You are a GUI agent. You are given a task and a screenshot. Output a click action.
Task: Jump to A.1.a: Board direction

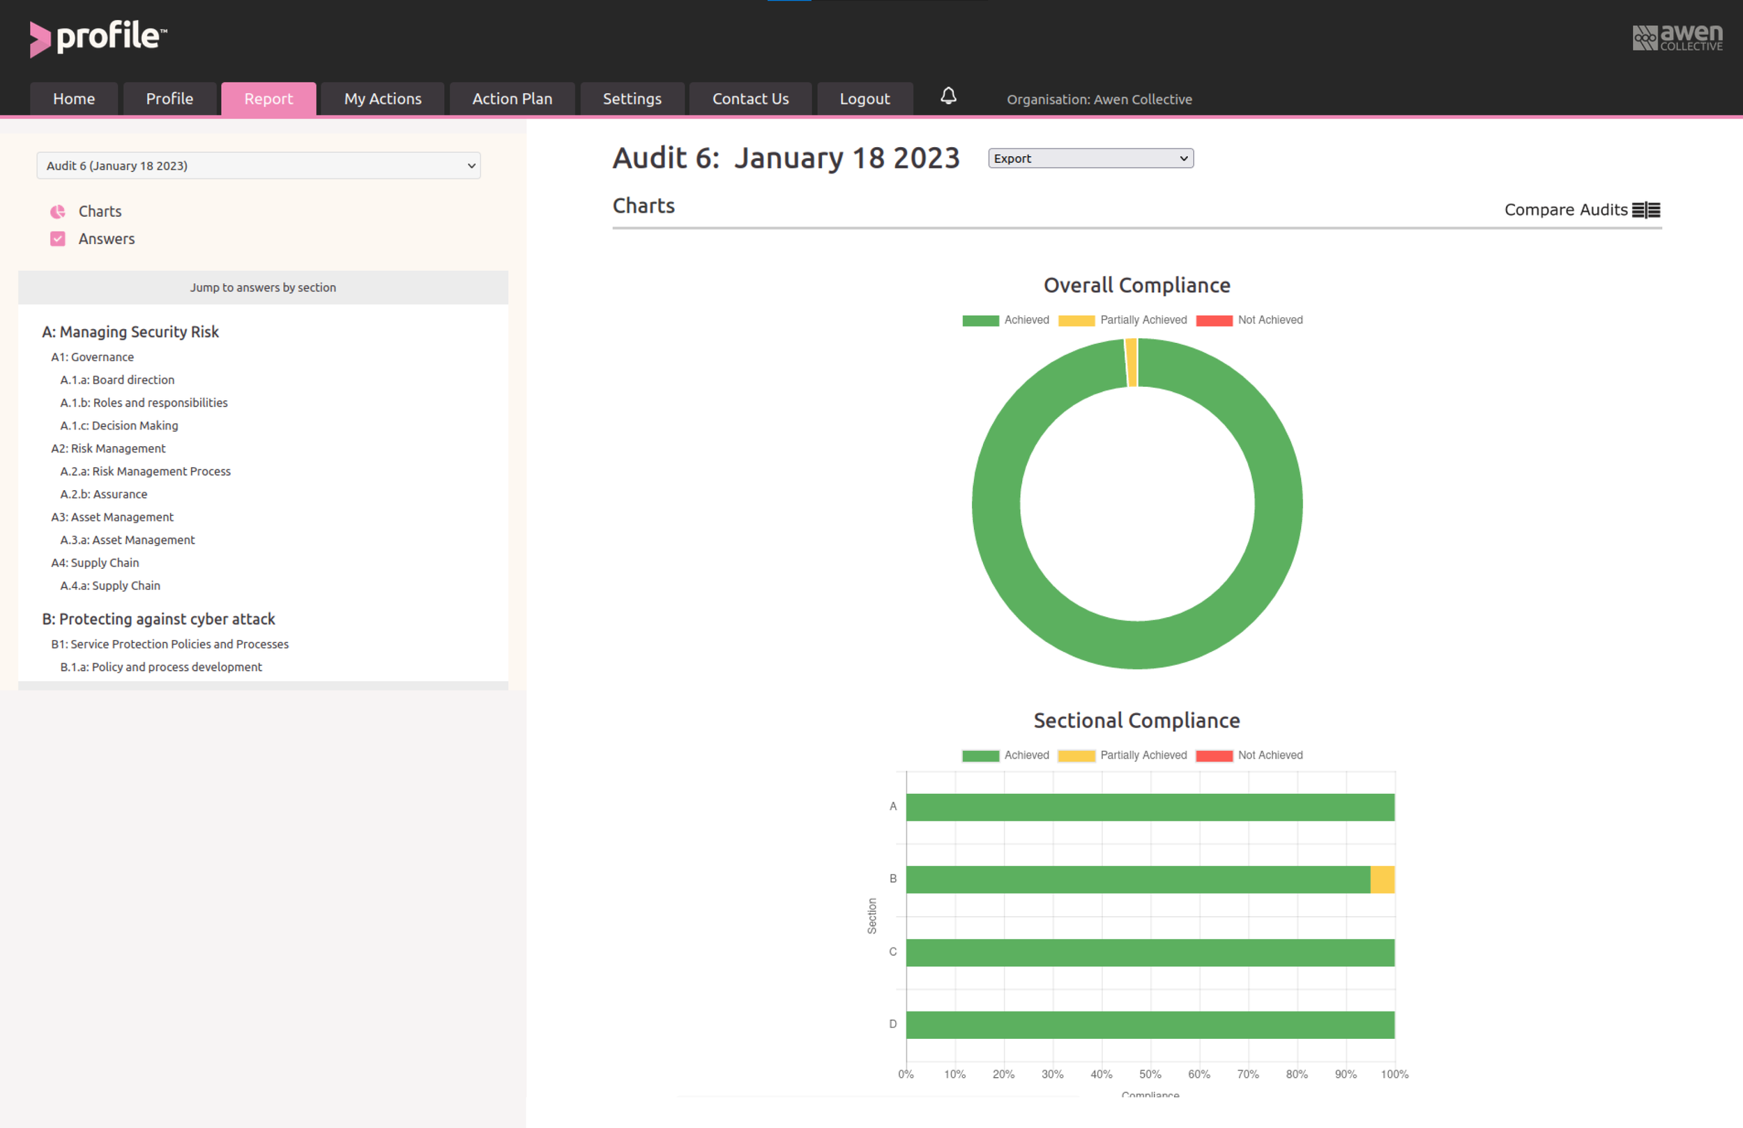pos(117,379)
